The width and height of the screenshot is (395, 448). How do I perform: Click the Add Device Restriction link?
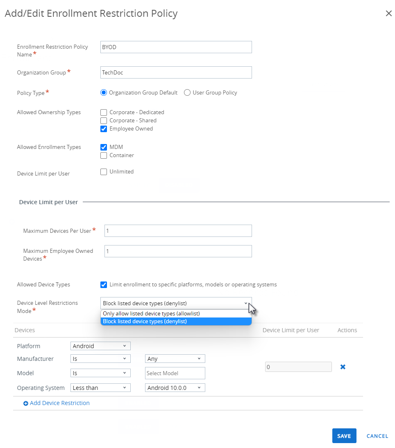(x=59, y=403)
